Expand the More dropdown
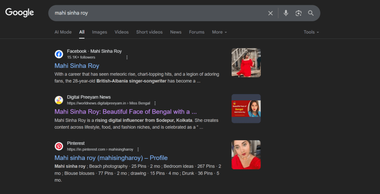The image size is (380, 194). pos(220,32)
